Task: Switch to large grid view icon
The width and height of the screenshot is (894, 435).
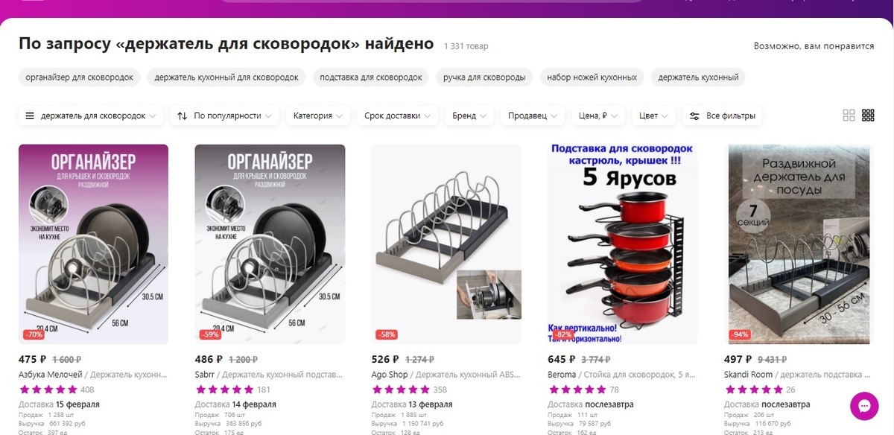Action: click(x=849, y=115)
